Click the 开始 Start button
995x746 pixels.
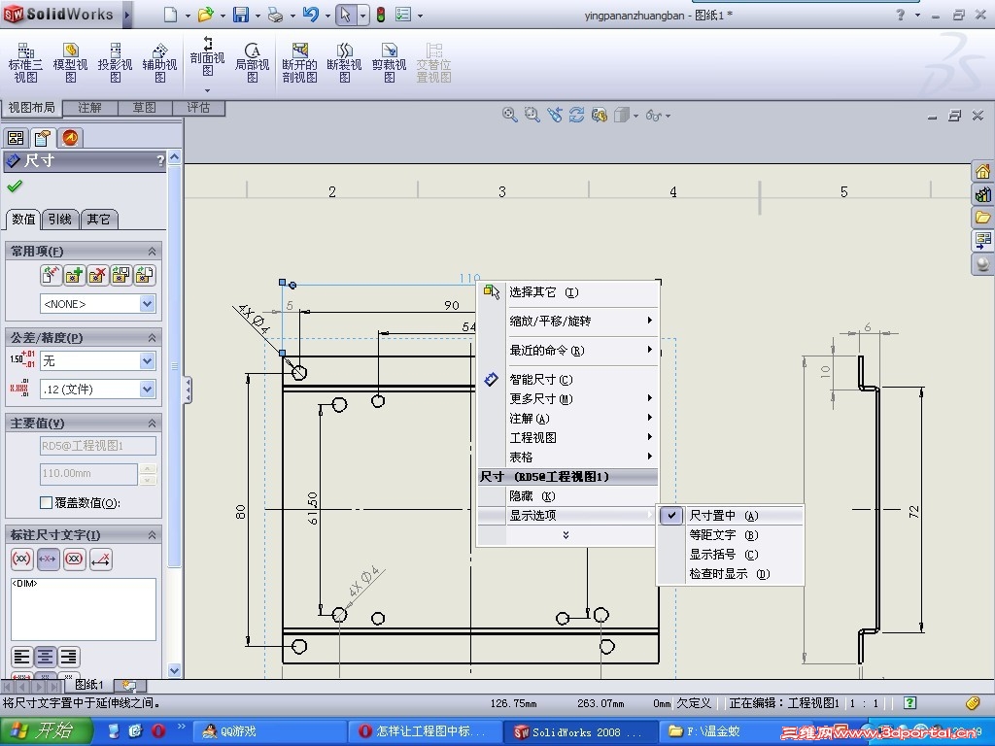coord(47,731)
